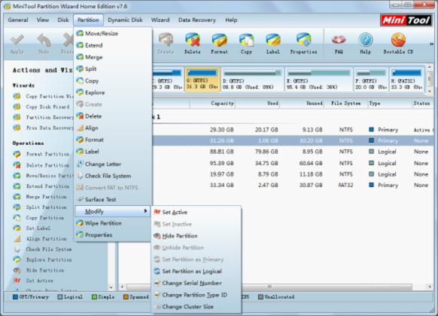This screenshot has width=438, height=316.
Task: Click the GPT/Primary legend swatch
Action: [x=15, y=297]
